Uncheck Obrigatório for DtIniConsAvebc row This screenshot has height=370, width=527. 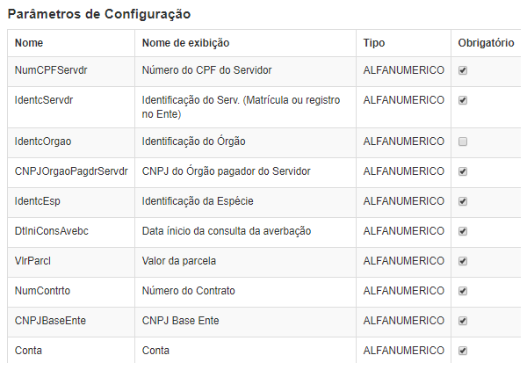[x=463, y=231]
